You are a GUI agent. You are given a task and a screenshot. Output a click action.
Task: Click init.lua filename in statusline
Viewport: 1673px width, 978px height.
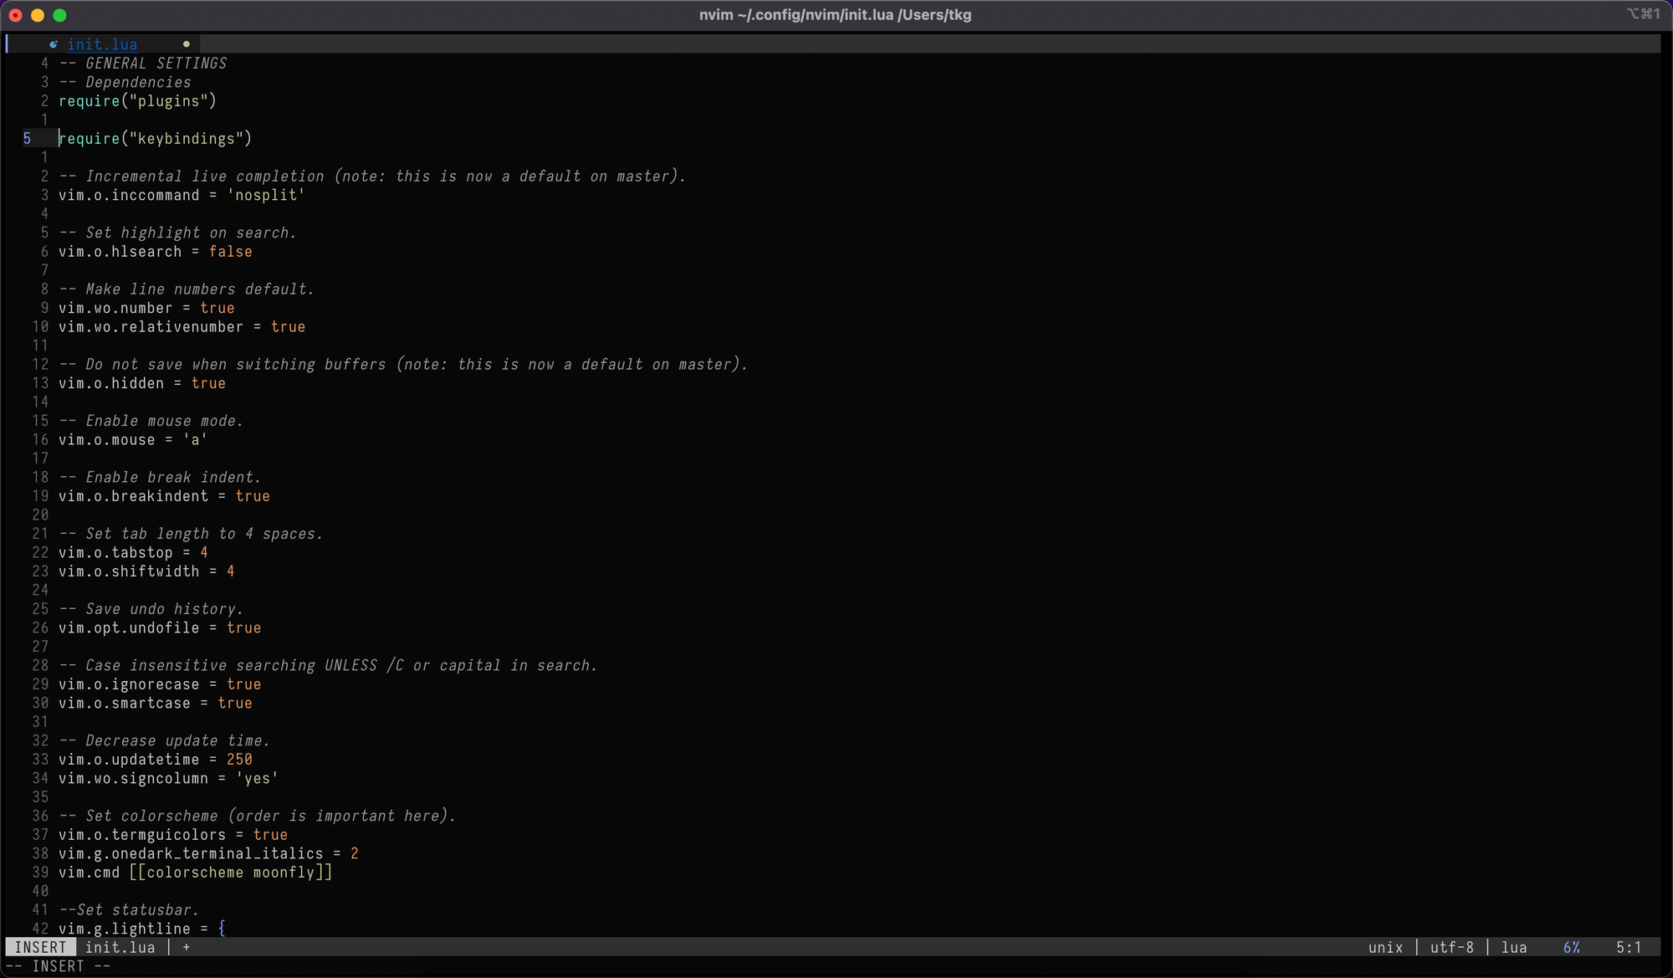(x=120, y=947)
